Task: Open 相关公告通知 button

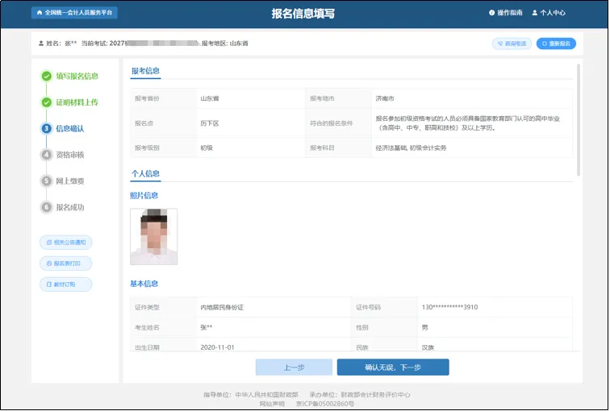Action: click(x=65, y=243)
